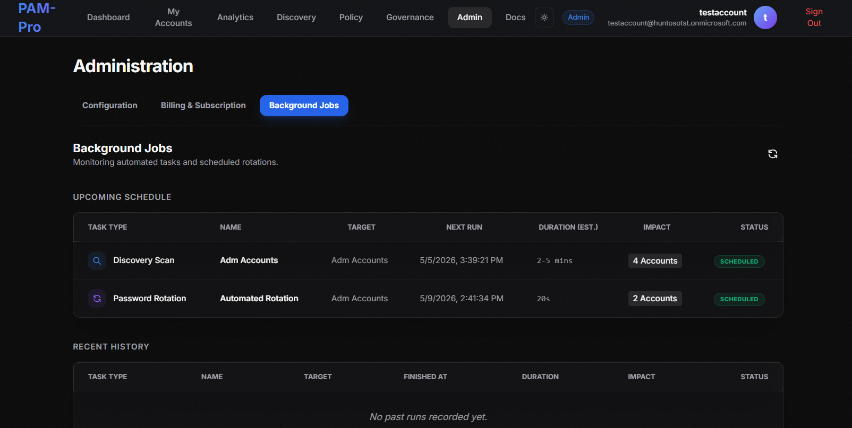This screenshot has width=852, height=428.
Task: Select the Admin nav item
Action: pyautogui.click(x=470, y=18)
